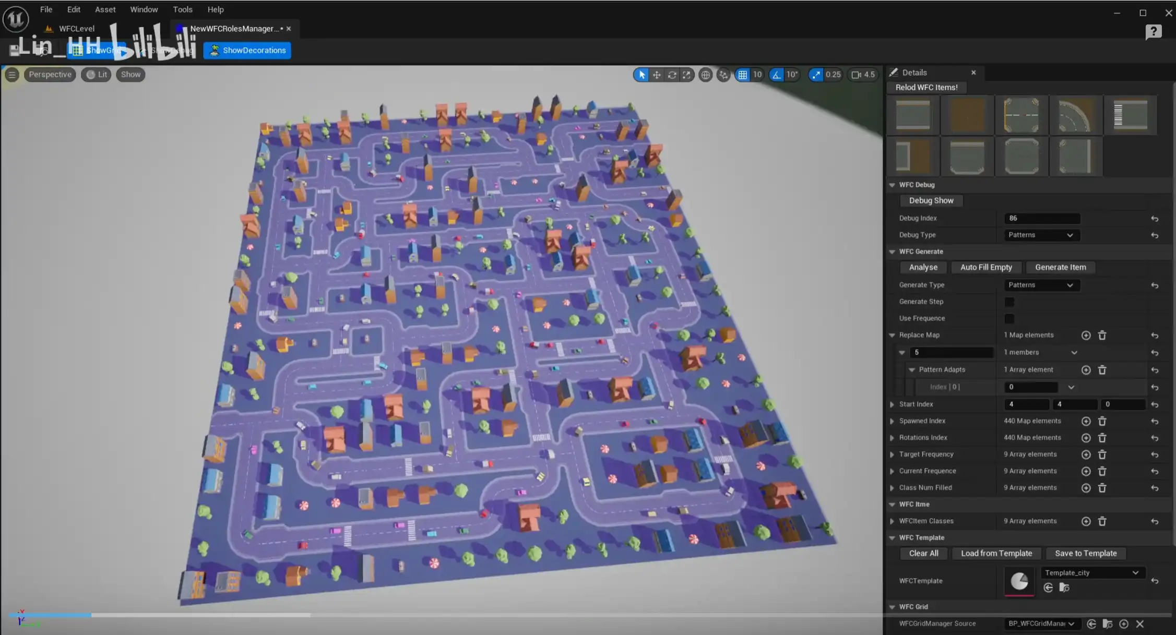1176x635 pixels.
Task: Select the translate (move) gizmo tool
Action: 657,75
